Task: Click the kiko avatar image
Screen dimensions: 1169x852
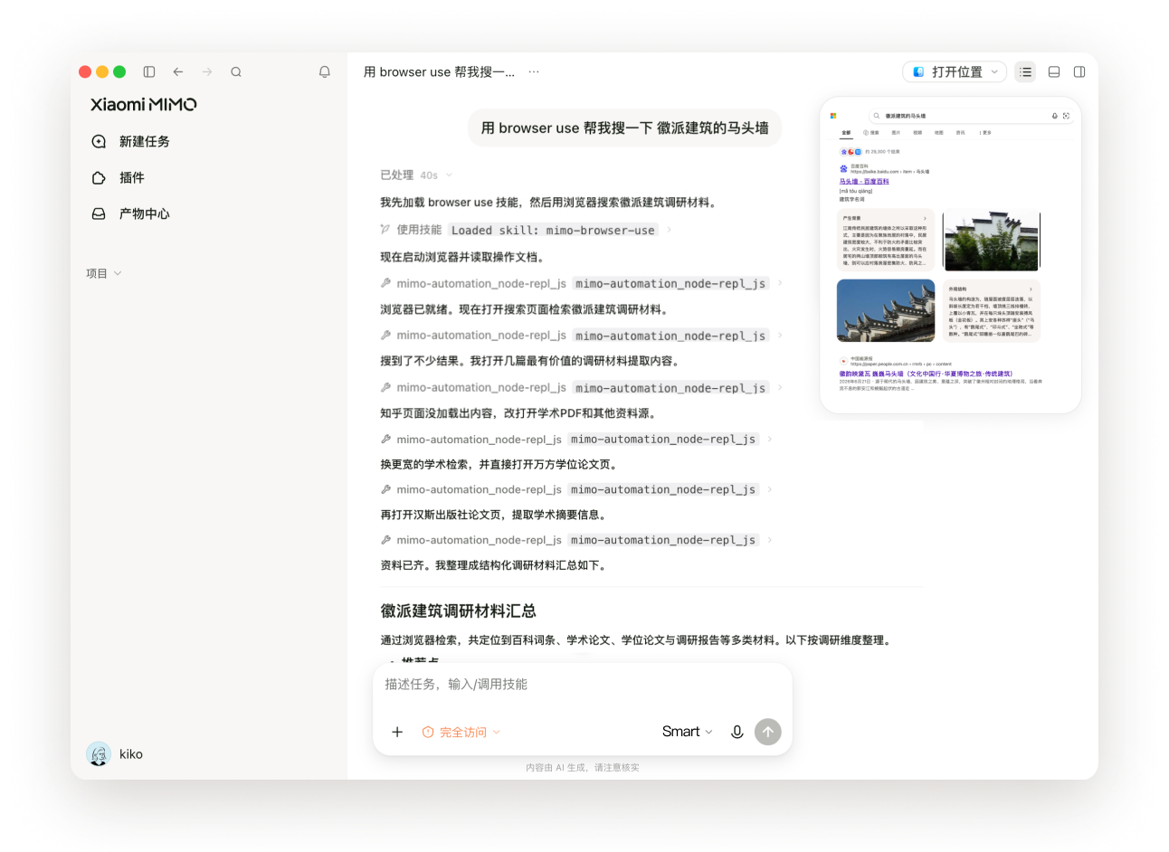Action: 98,753
